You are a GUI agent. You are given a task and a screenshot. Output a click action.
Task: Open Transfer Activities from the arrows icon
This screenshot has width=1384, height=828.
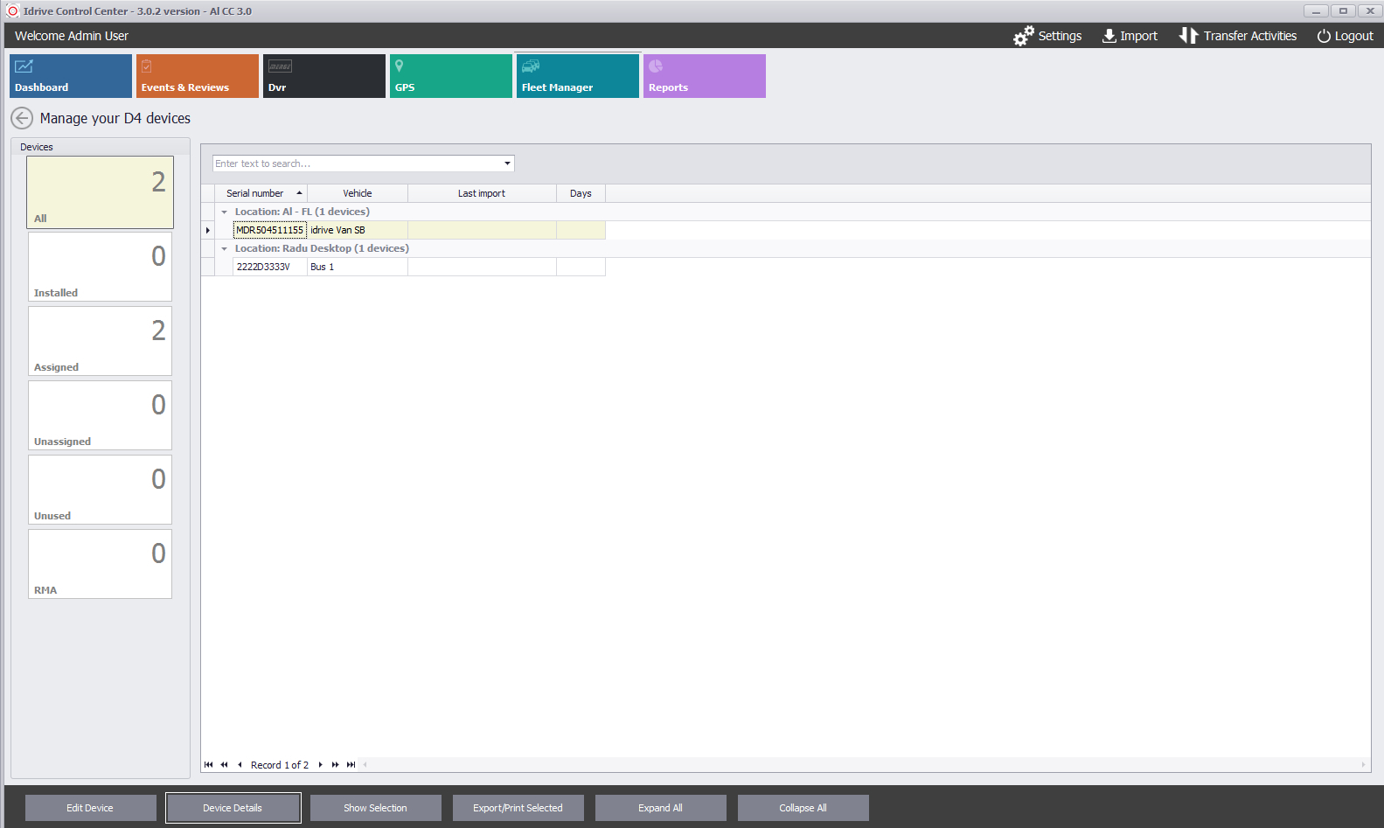(1188, 36)
